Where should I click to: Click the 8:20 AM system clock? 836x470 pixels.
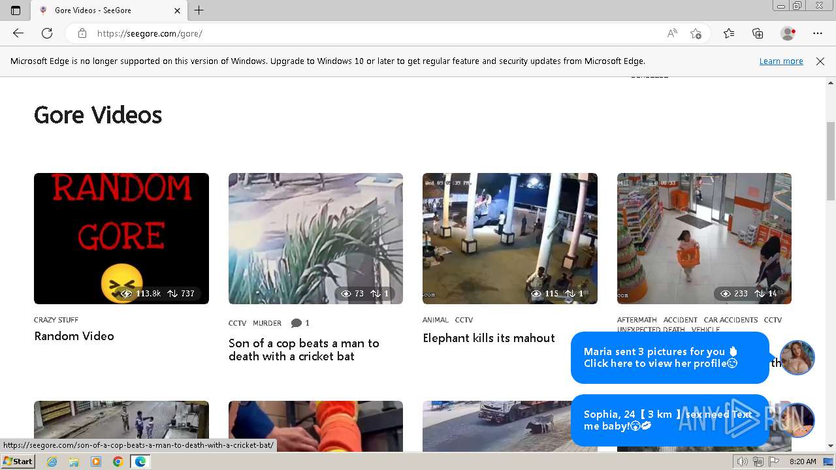point(803,462)
